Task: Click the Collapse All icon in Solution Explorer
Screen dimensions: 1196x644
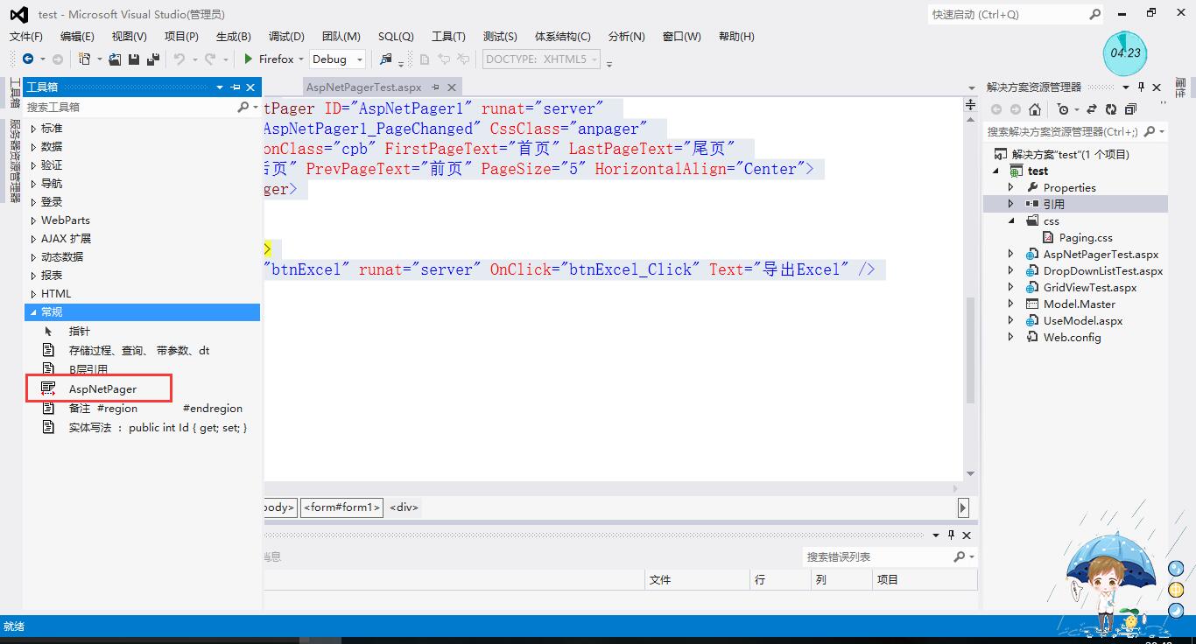Action: point(1130,109)
